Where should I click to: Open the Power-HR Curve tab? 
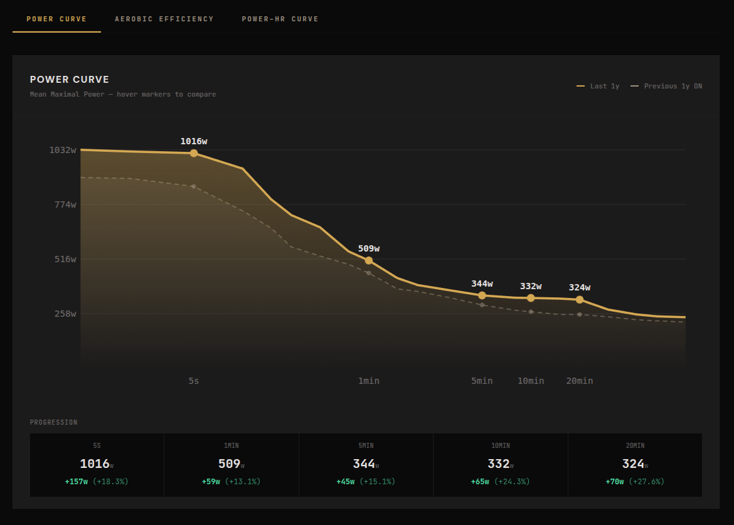click(280, 19)
